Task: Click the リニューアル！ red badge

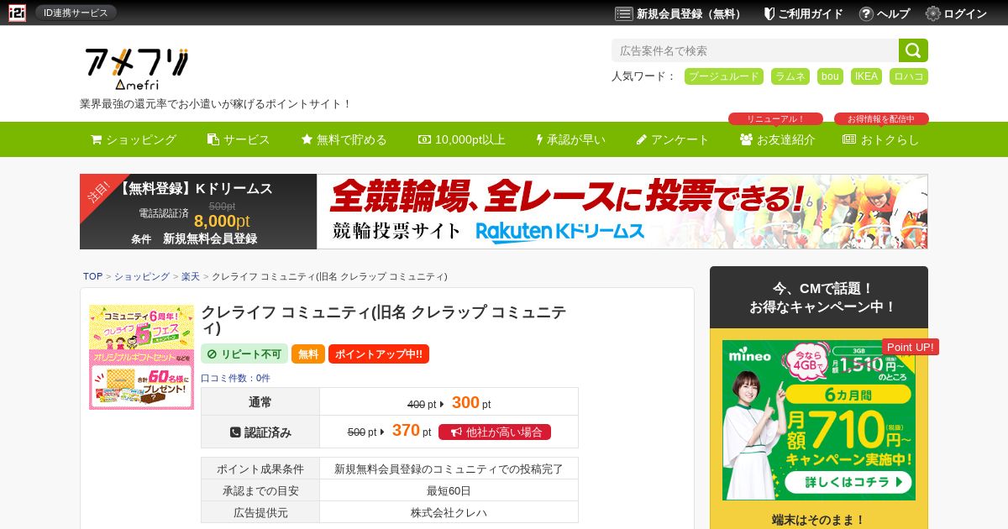Action: pos(775,119)
